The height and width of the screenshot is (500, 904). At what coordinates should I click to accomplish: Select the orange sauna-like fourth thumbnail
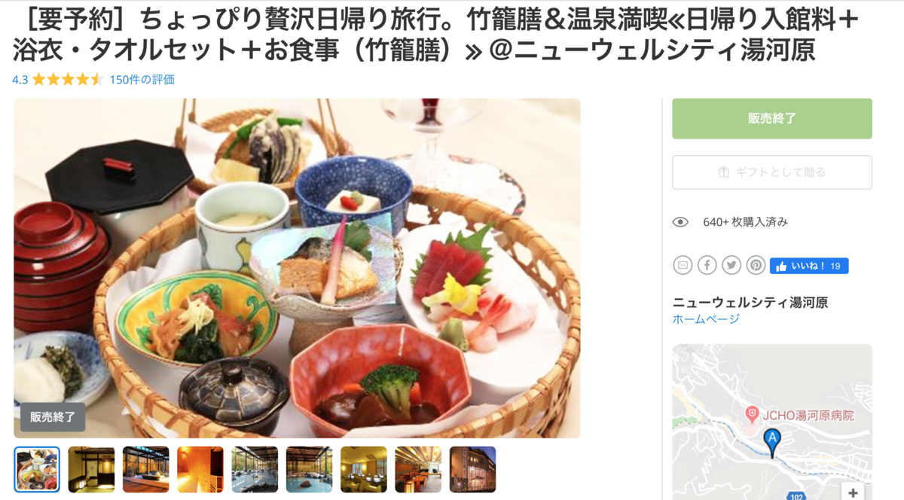click(x=200, y=469)
